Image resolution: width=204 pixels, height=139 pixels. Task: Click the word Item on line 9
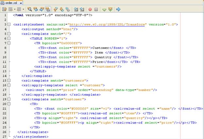[x=99, y=52]
